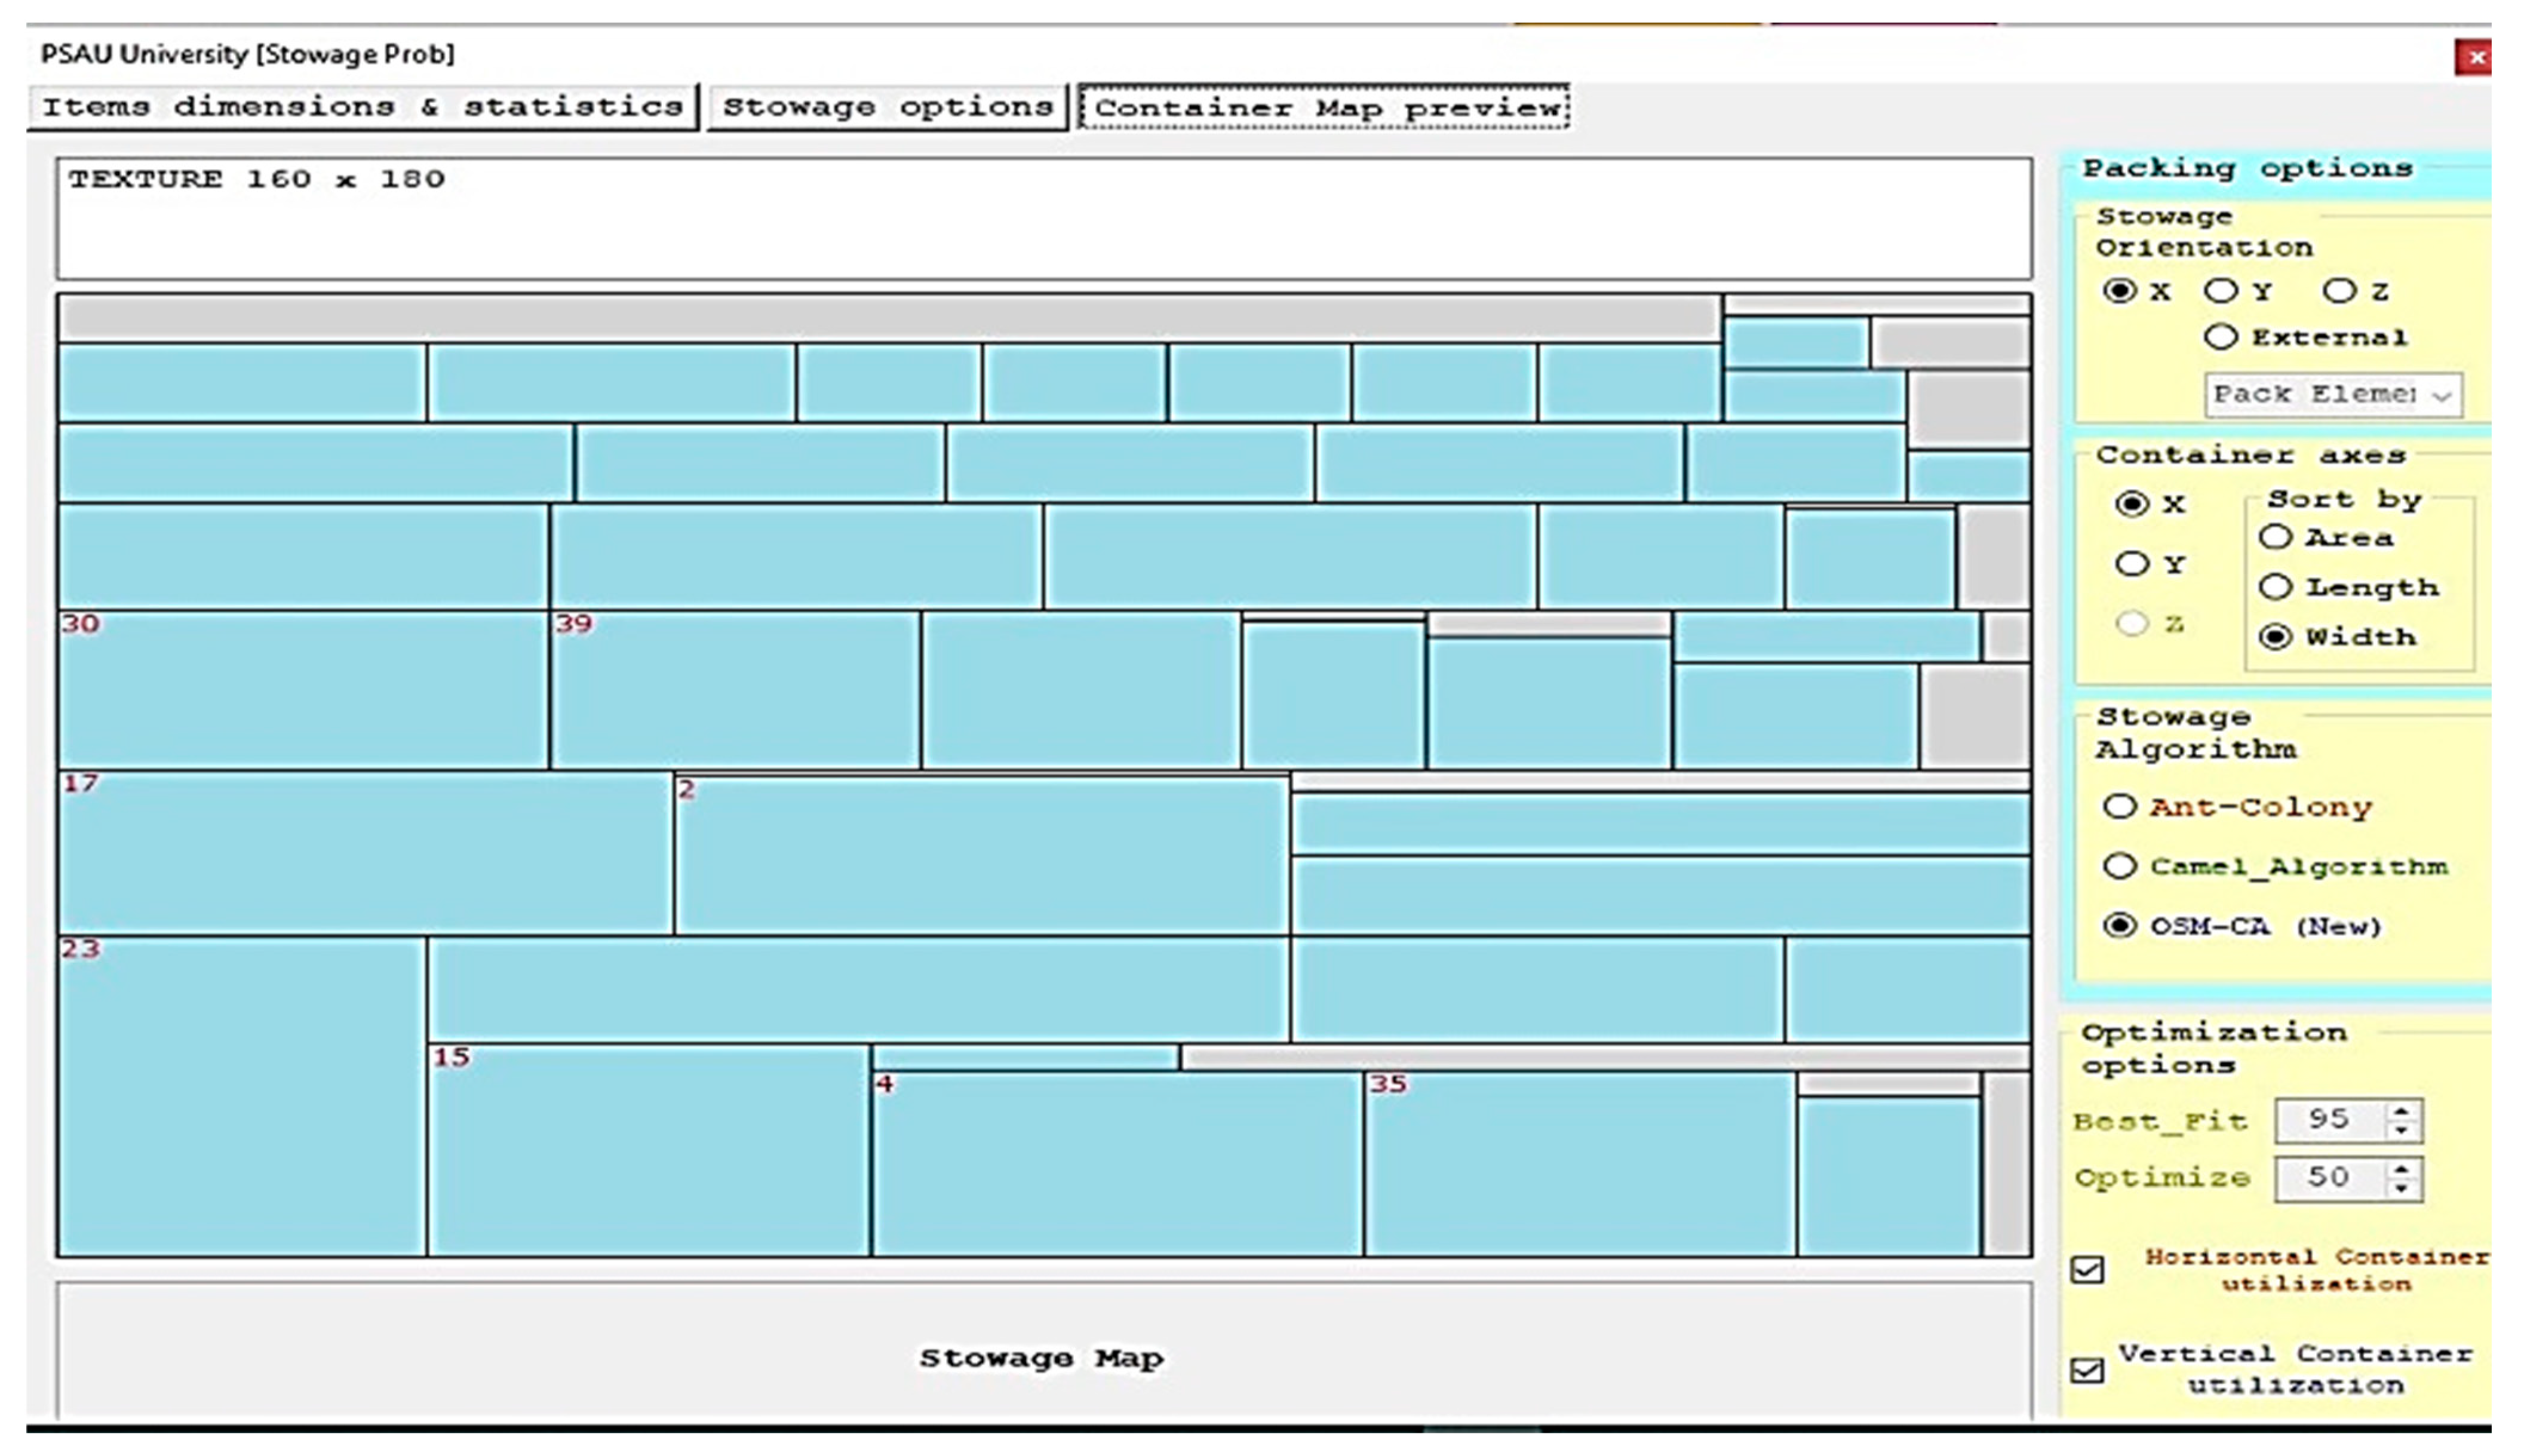Image resolution: width=2521 pixels, height=1456 pixels.
Task: Set stowage orientation to Z
Action: pos(2339,291)
